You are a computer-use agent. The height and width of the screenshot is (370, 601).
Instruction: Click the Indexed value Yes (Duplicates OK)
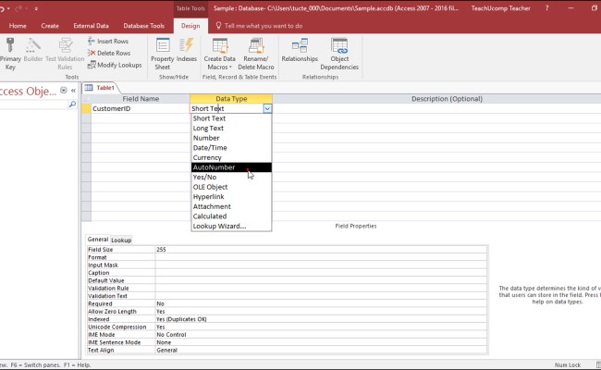[321, 319]
